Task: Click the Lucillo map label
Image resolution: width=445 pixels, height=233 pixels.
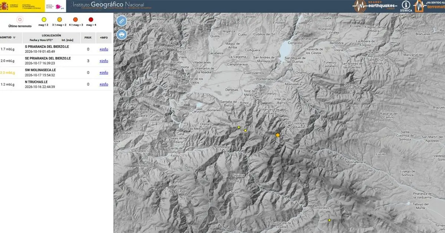Action: (381, 154)
